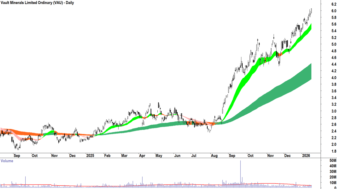This screenshot has width=337, height=189.
Task: Click the 40M volume axis label
Action: (333, 166)
